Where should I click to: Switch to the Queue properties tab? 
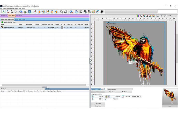94,89
